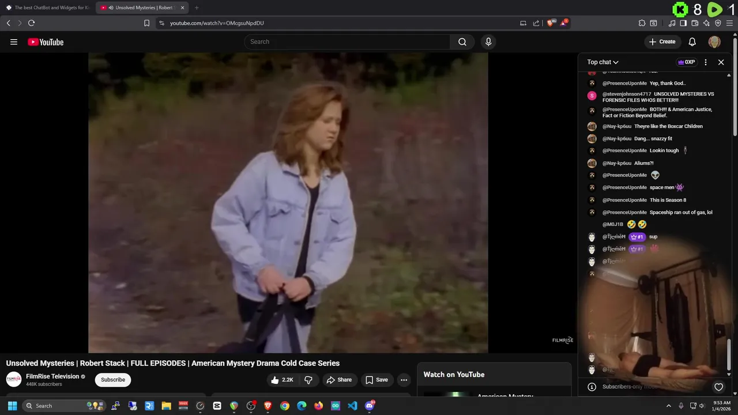
Task: Click the @M0J1B chat username
Action: 613,224
